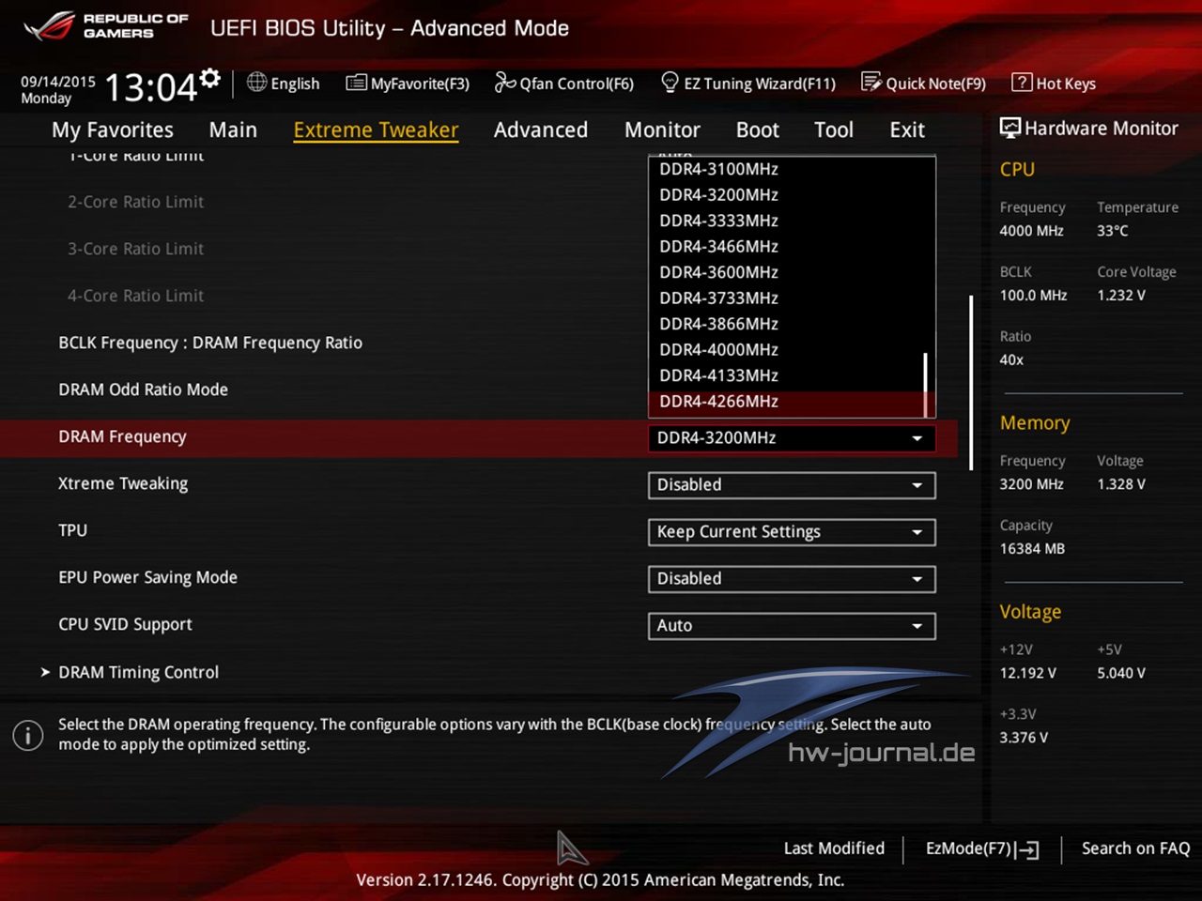Select the Xtreme Tweaking row label
Viewport: 1202px width, 901px height.
123,483
